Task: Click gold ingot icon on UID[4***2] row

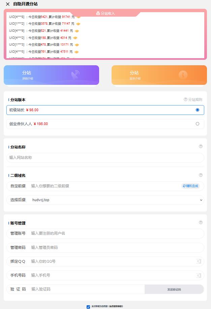Action: pyautogui.click(x=75, y=38)
